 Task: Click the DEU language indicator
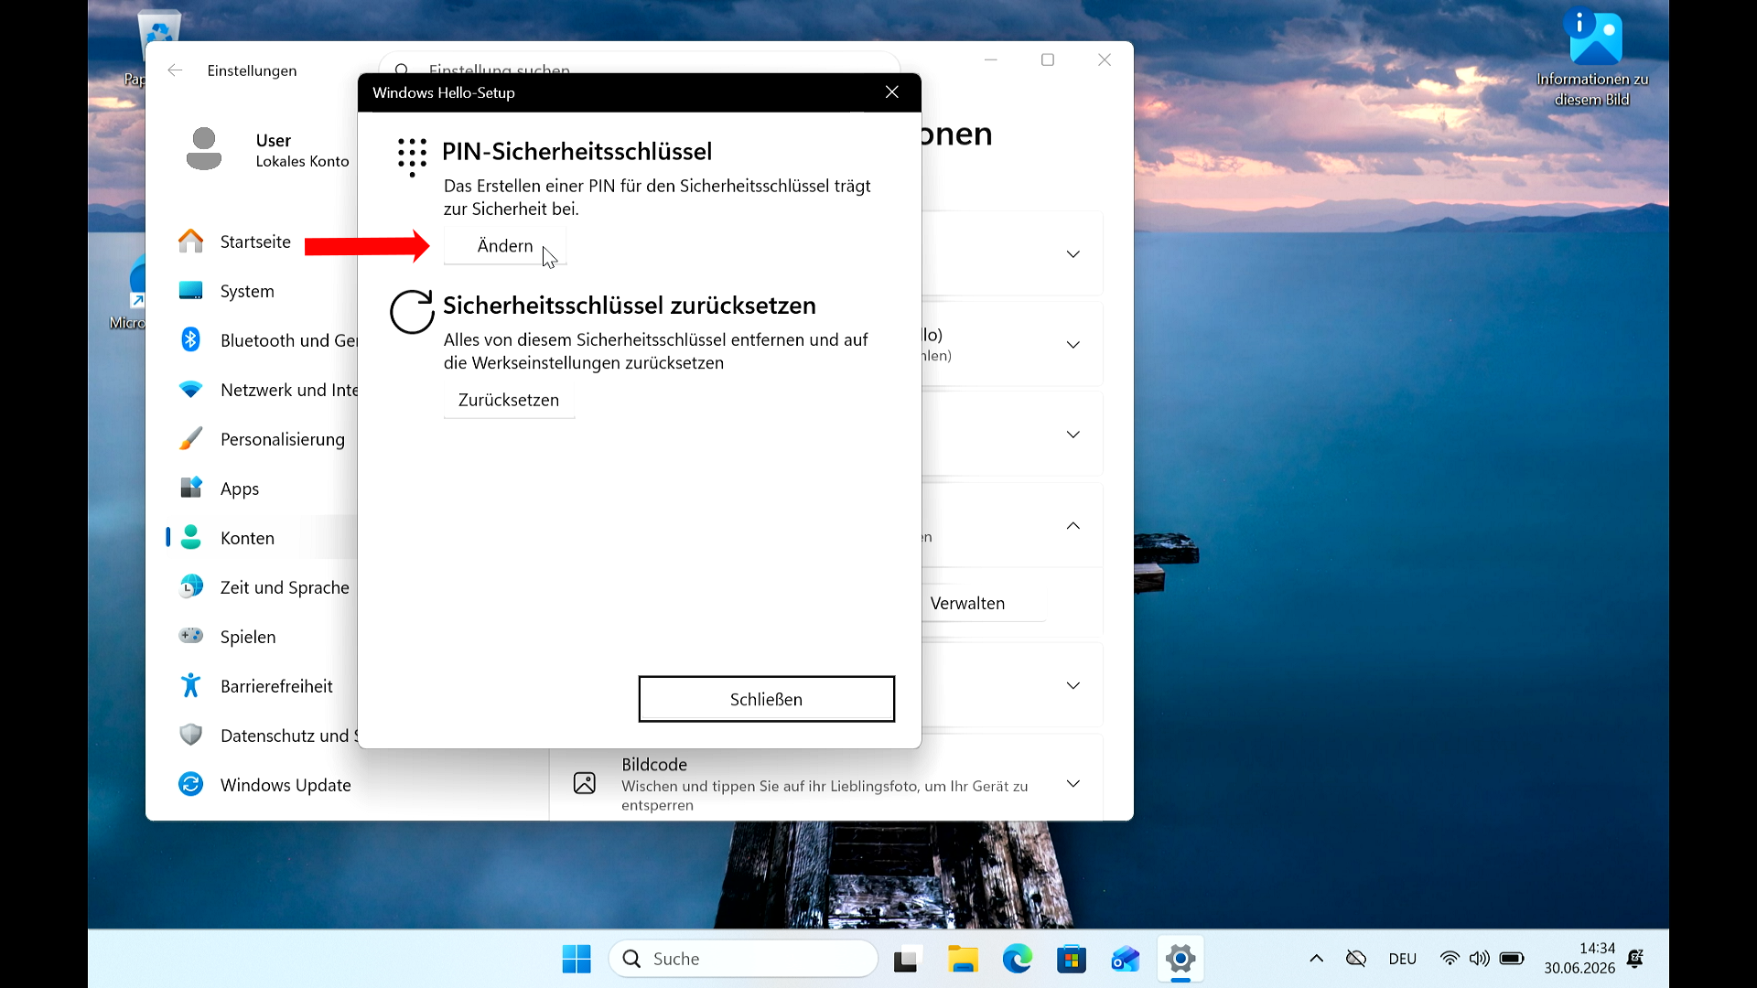pyautogui.click(x=1402, y=959)
